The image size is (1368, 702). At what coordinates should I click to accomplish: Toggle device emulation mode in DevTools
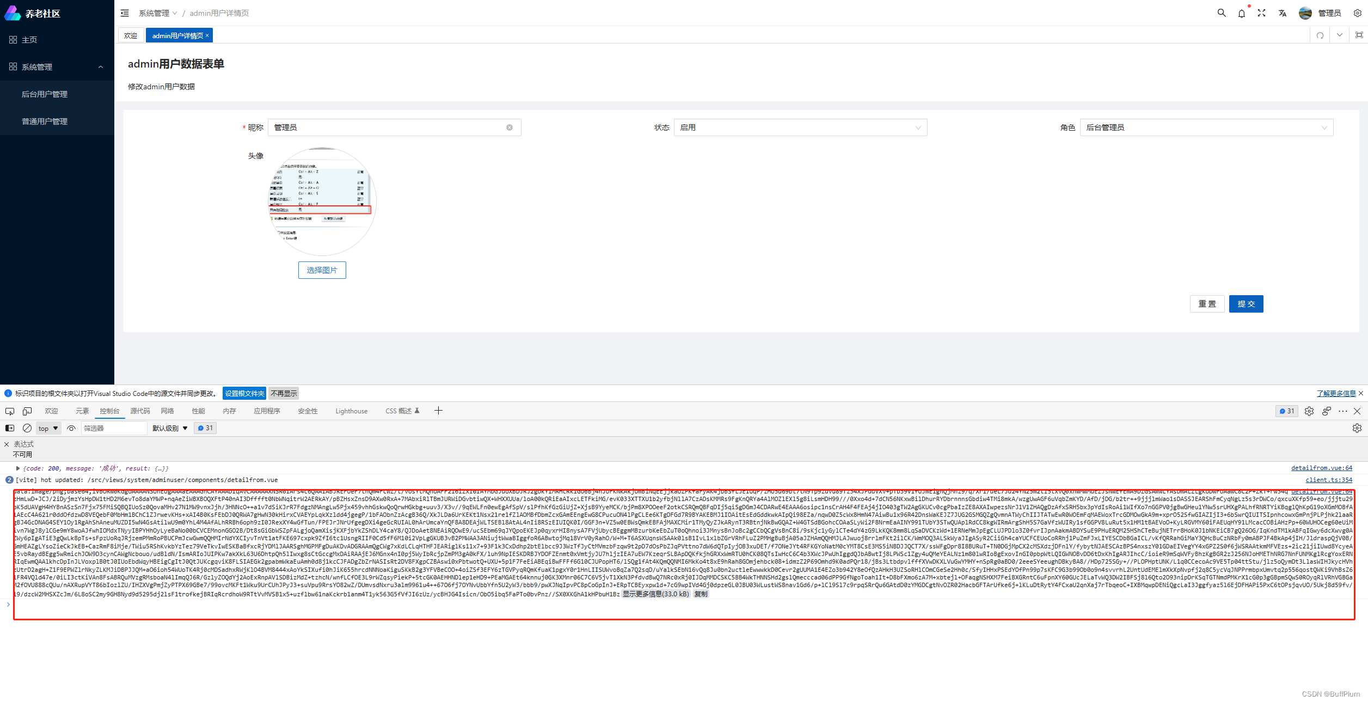[27, 411]
